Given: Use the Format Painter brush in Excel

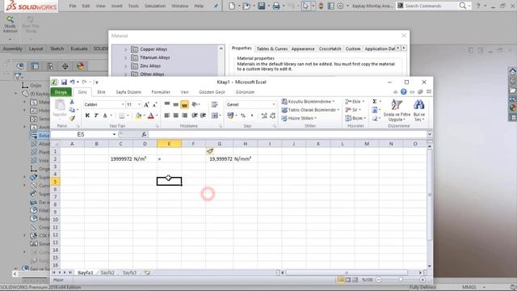Looking at the screenshot, I should 72,118.
